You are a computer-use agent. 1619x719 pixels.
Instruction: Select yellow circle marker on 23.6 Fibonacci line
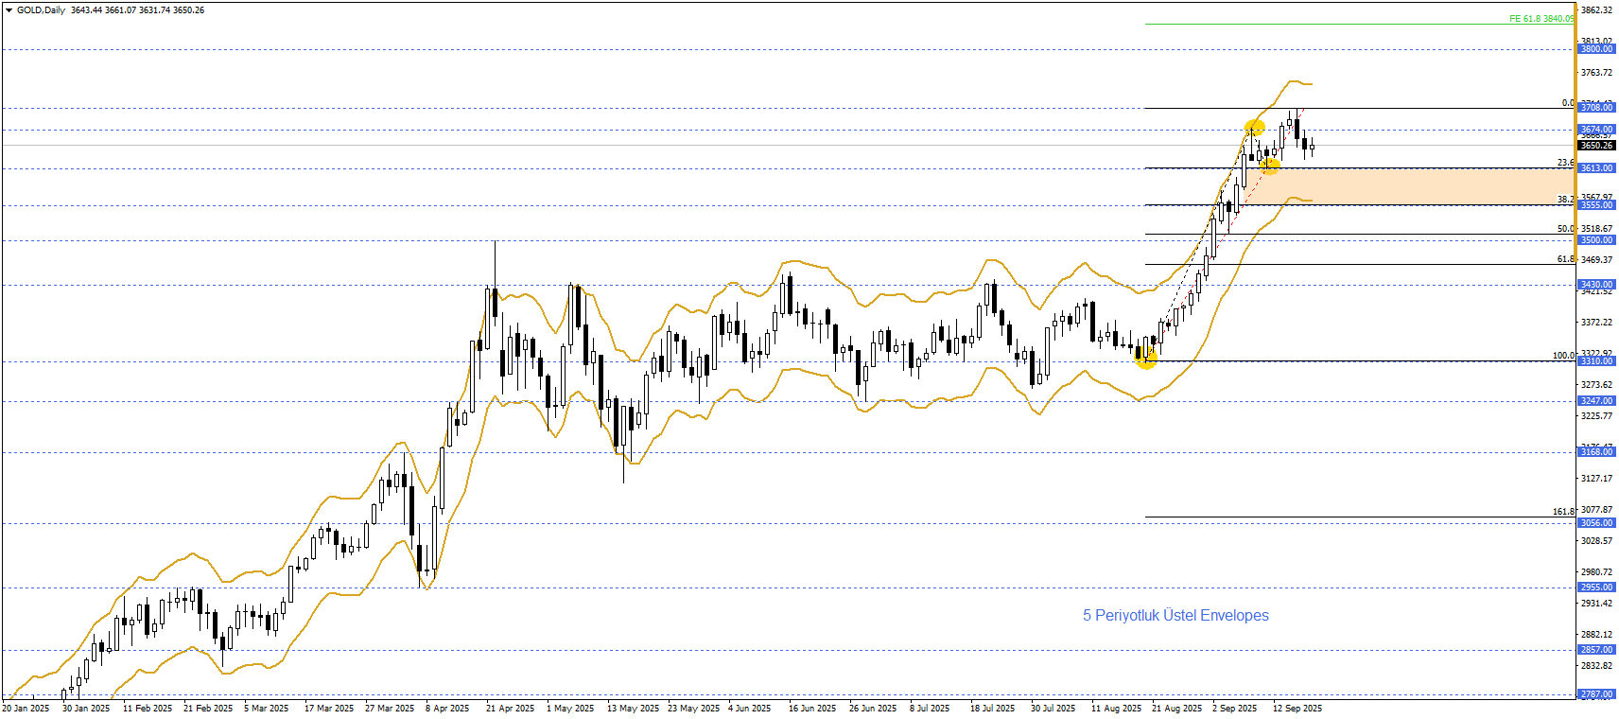pyautogui.click(x=1270, y=167)
